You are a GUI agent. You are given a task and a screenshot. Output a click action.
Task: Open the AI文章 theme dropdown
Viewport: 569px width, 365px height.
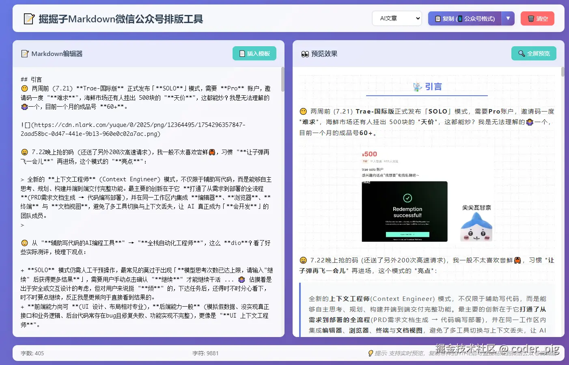397,18
